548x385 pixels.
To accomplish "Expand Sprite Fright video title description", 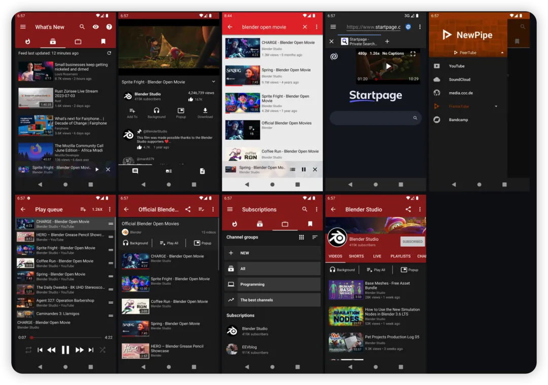I will [214, 82].
